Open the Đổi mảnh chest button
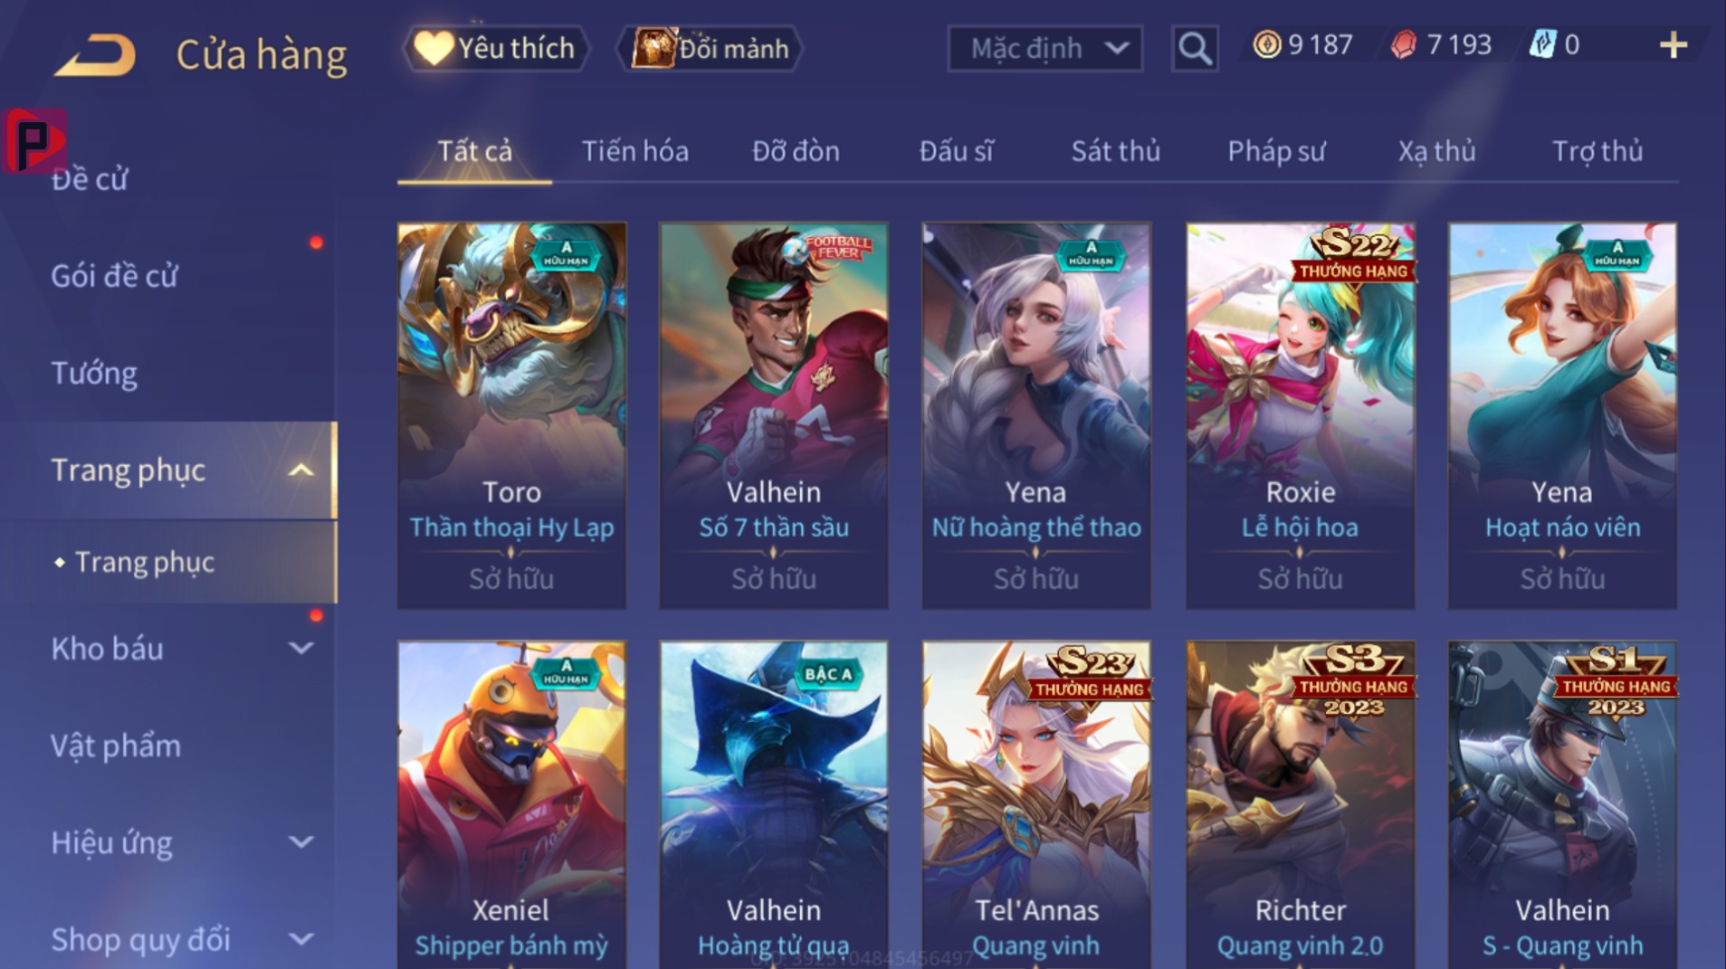Screen dimensions: 1726x969 [709, 48]
